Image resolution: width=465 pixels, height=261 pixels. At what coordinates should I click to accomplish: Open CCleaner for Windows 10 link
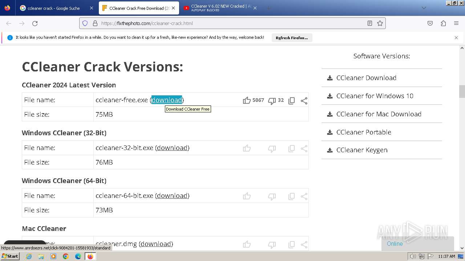pyautogui.click(x=375, y=96)
